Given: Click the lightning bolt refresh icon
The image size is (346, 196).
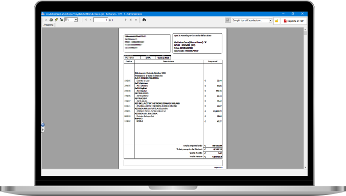Looking at the screenshot, I should point(56,20).
